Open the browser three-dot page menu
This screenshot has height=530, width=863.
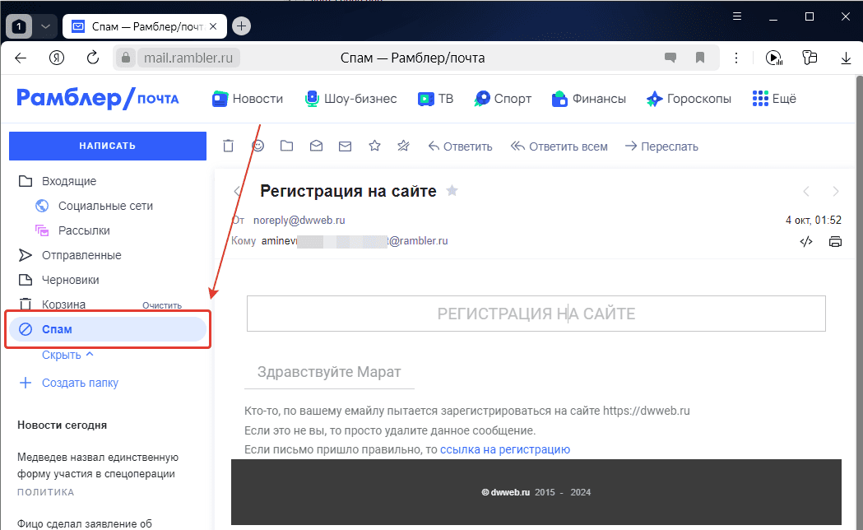pos(735,58)
